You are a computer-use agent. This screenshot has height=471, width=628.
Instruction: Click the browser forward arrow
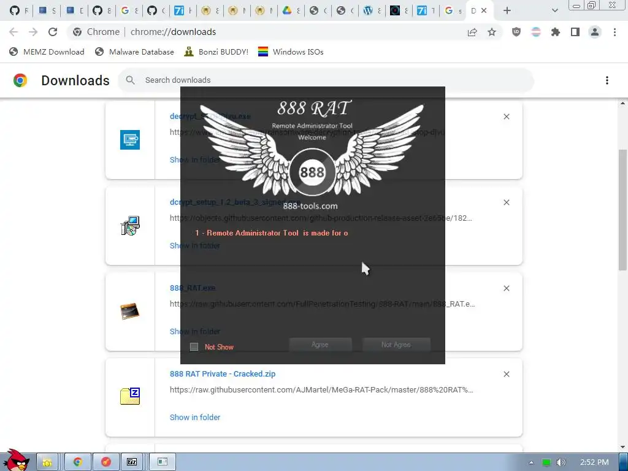(33, 32)
